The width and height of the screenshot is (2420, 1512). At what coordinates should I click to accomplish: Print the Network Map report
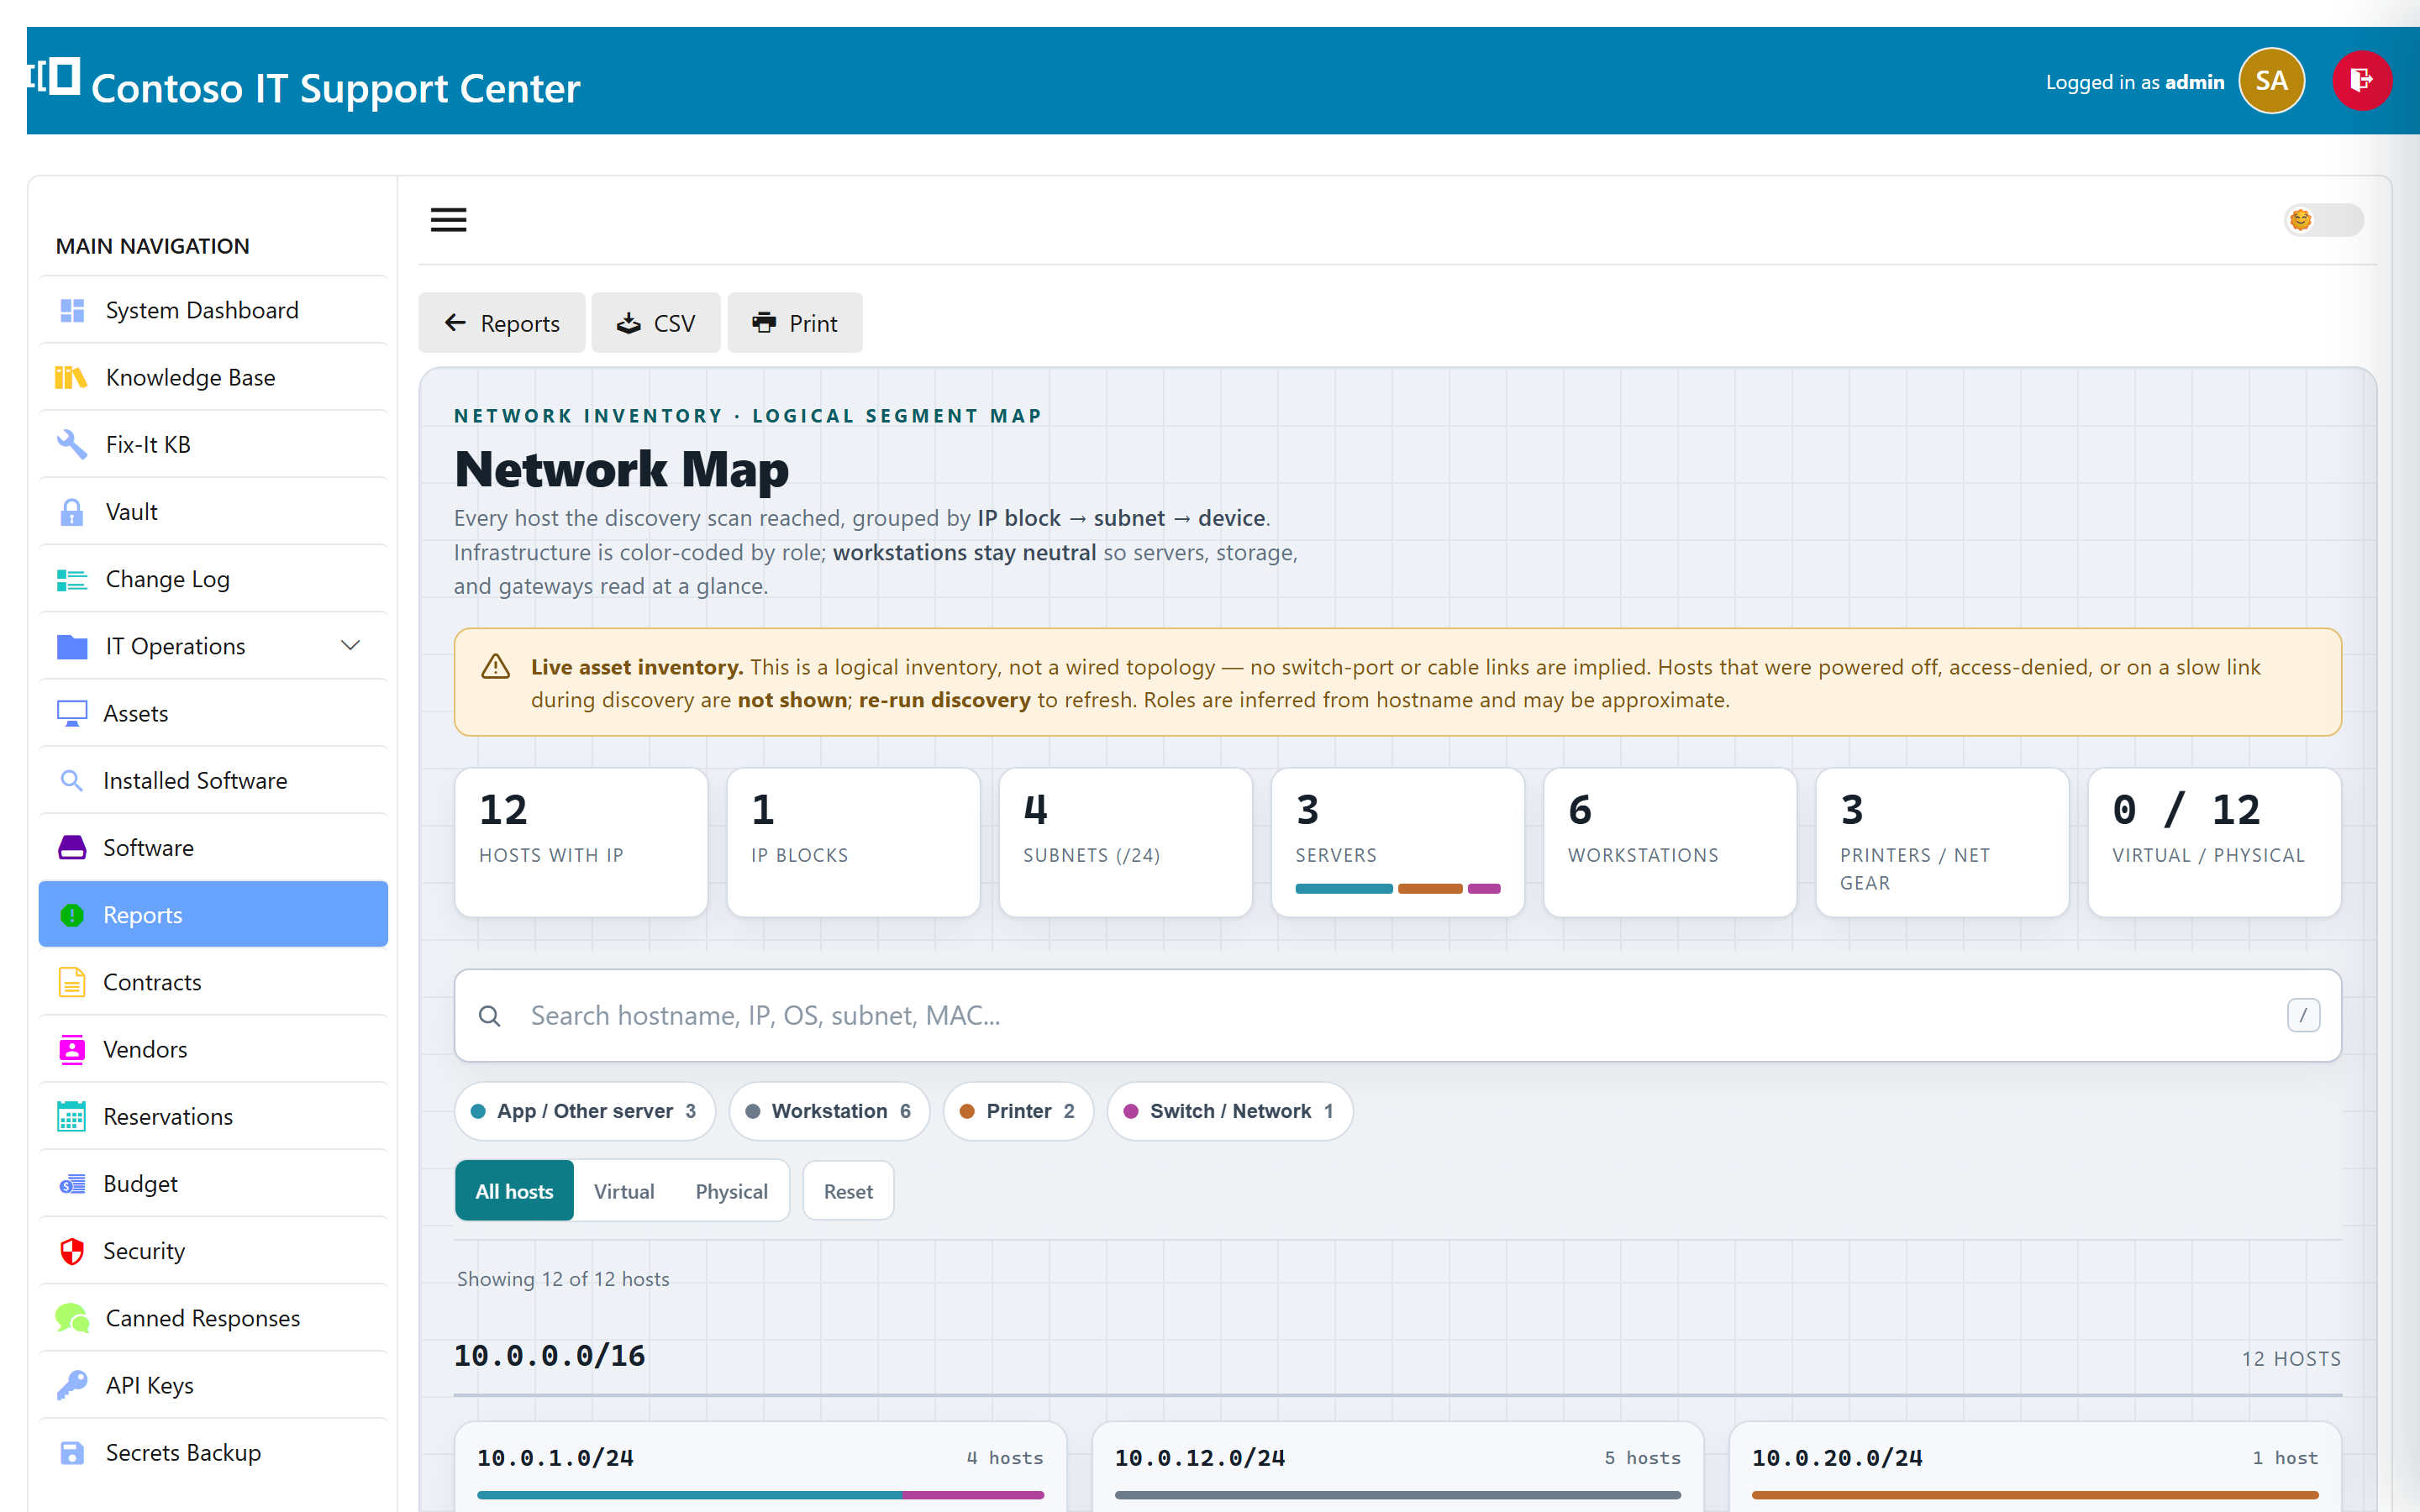(795, 323)
